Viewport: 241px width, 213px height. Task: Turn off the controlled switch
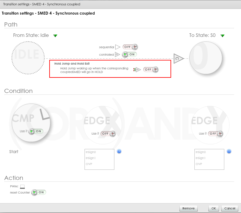129,54
